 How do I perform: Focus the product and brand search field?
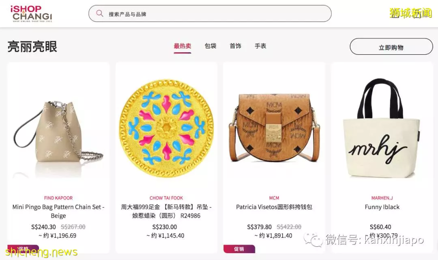tap(210, 13)
